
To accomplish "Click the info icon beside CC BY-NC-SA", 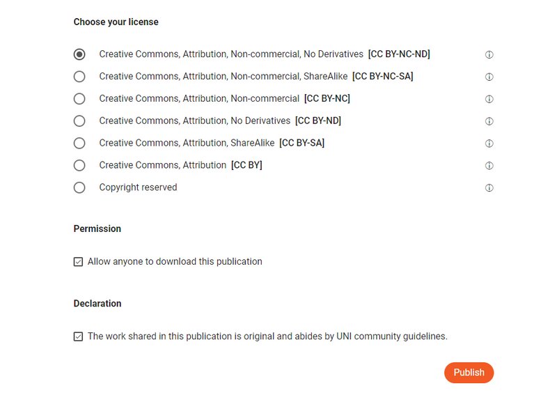I will pyautogui.click(x=489, y=76).
